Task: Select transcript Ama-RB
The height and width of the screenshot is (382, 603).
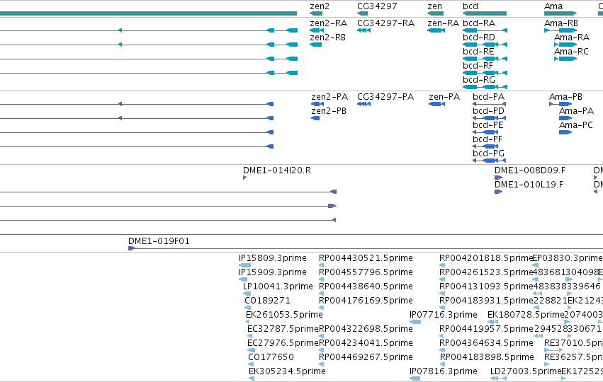Action: (x=560, y=30)
